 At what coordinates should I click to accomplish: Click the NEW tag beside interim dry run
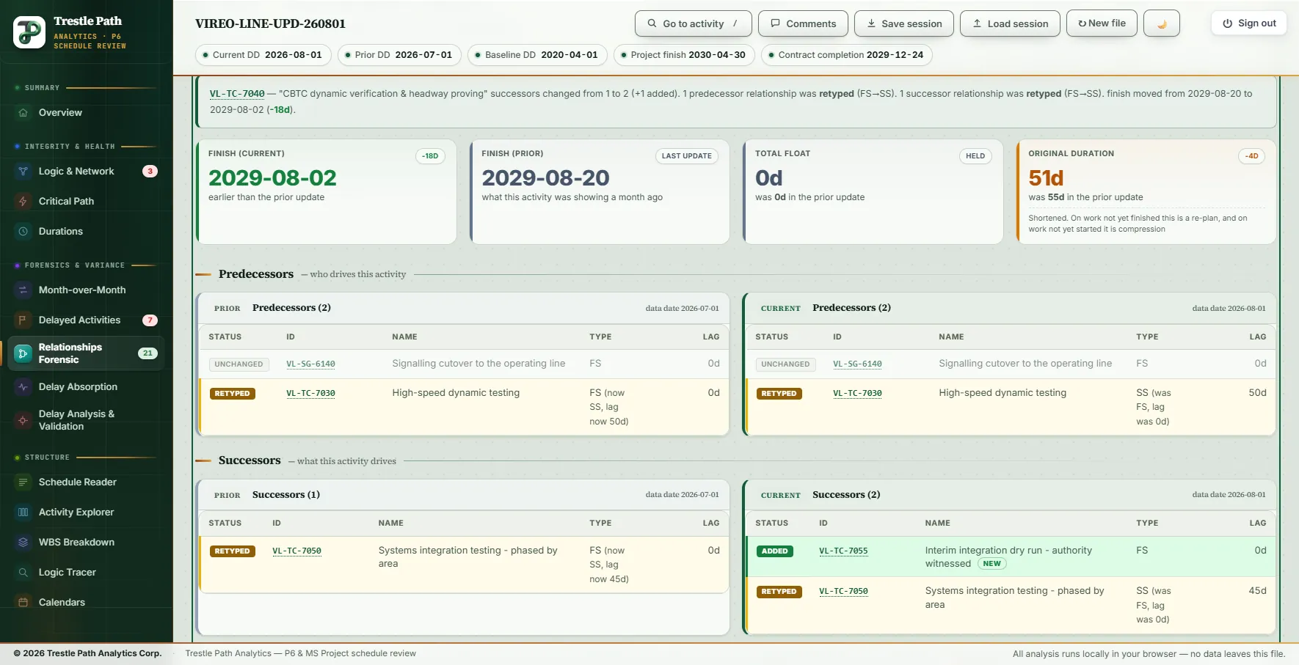[x=991, y=564]
